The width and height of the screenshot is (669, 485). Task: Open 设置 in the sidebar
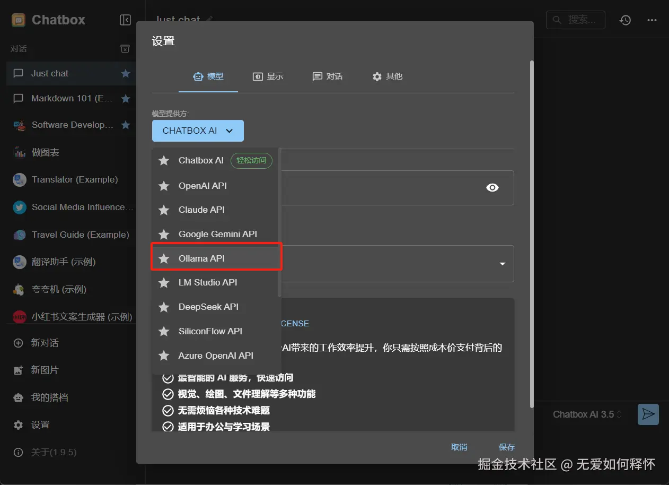[x=71, y=425]
